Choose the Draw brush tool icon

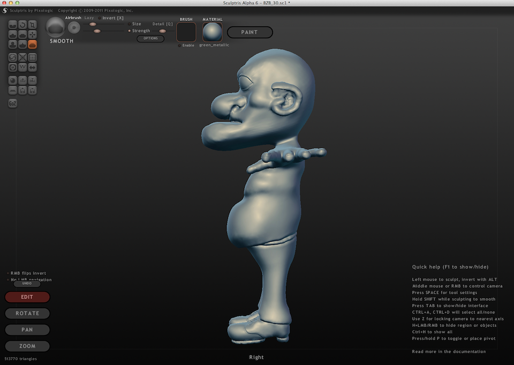(13, 34)
